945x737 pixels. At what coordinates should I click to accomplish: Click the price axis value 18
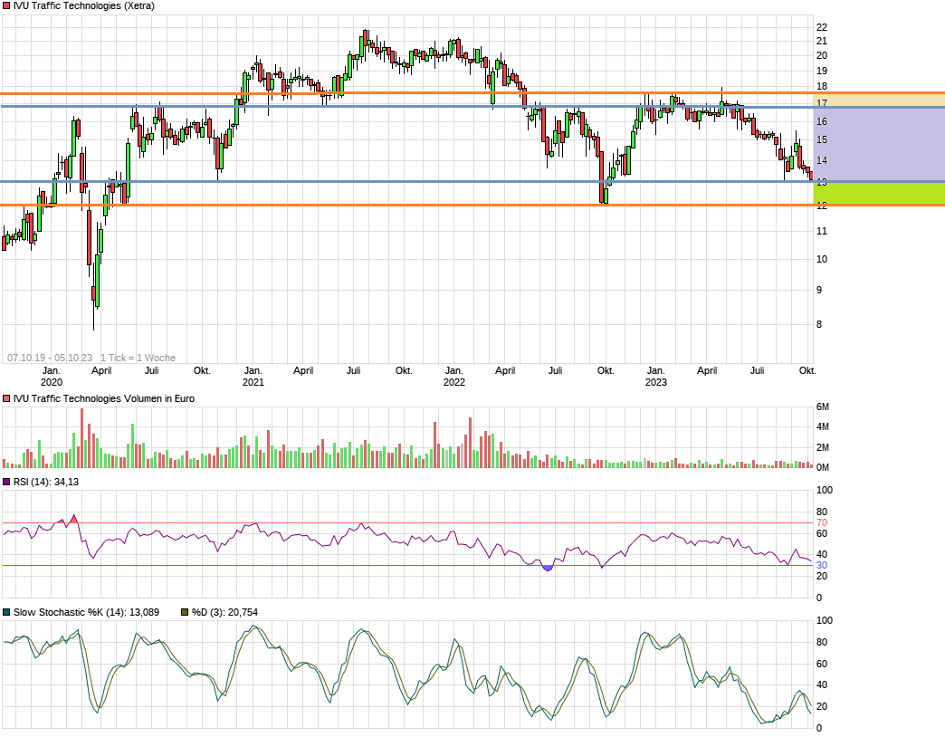click(x=822, y=87)
